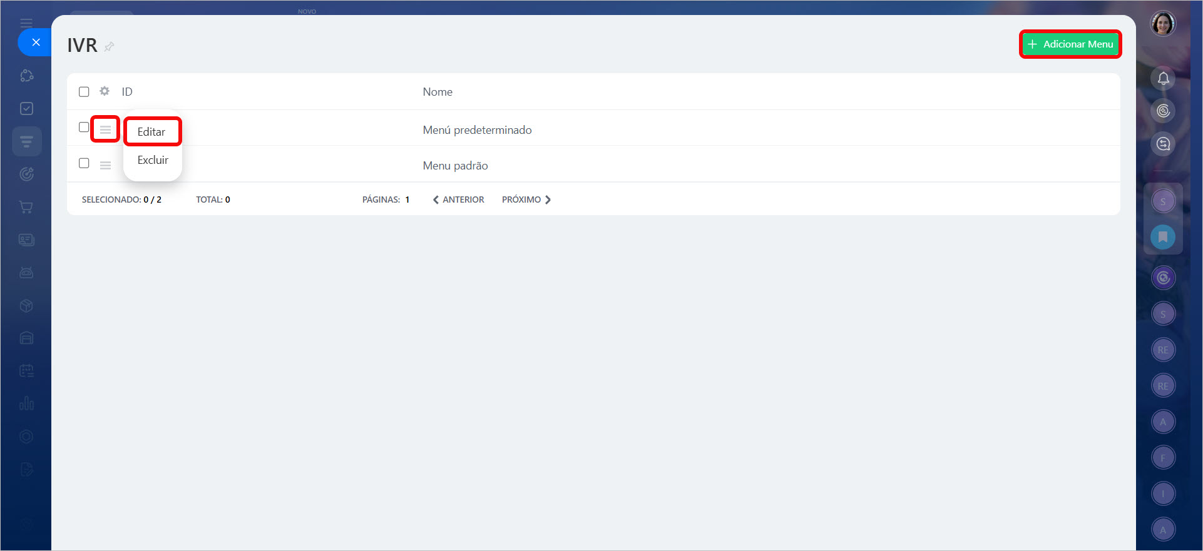Open the F chat avatar
This screenshot has height=551, width=1203.
1163,458
